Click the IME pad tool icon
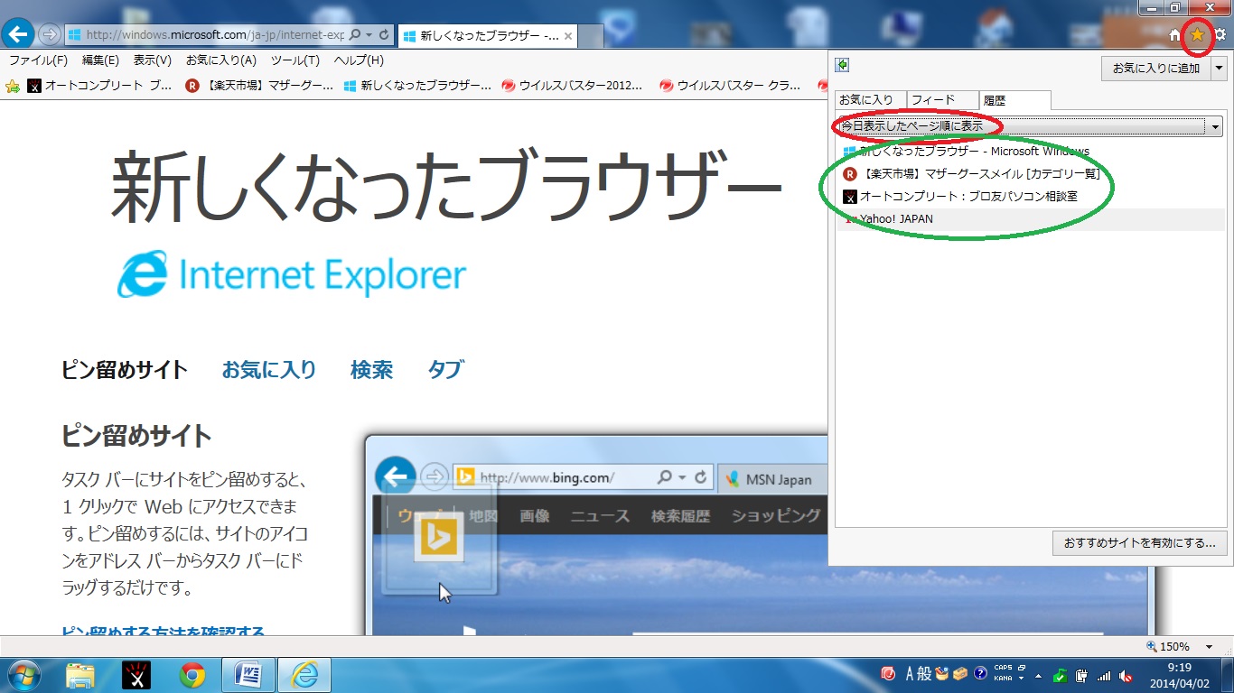 [942, 674]
